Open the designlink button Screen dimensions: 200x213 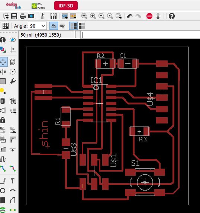[13, 6]
